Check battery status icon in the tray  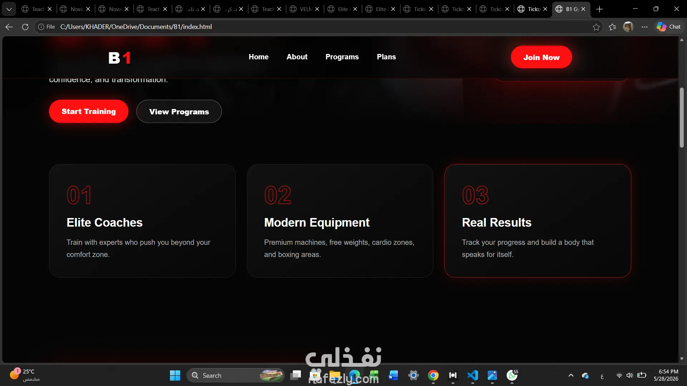(642, 375)
